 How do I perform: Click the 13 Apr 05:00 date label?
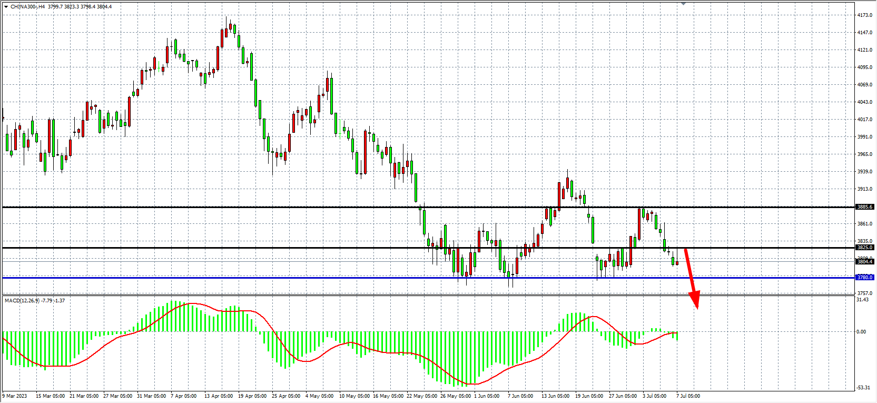(x=218, y=396)
